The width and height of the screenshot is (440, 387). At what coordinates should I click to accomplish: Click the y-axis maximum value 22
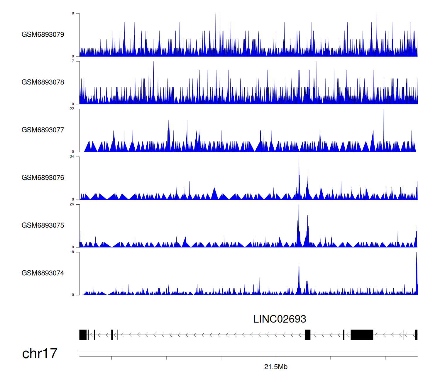point(72,109)
